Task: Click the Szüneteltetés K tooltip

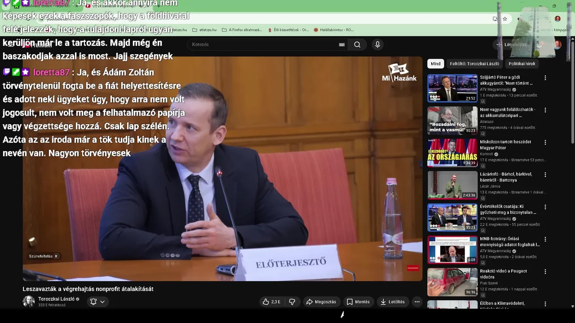Action: [44, 256]
